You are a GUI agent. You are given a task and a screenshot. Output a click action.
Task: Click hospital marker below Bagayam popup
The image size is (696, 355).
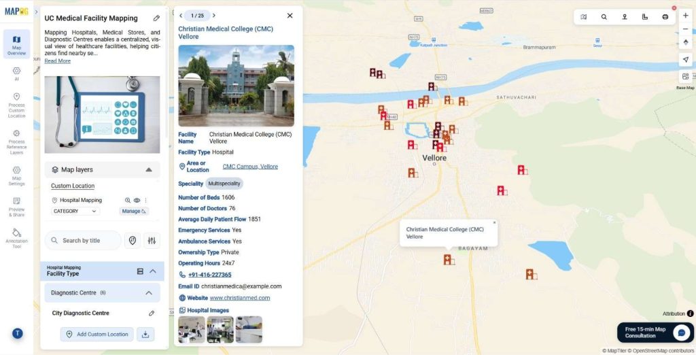[x=448, y=260]
